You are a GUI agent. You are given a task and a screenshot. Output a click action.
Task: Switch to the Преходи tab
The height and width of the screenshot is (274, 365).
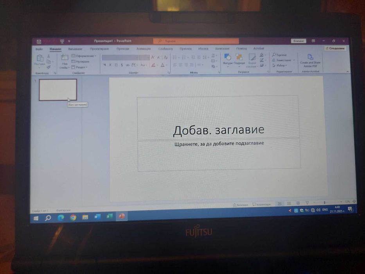point(123,49)
